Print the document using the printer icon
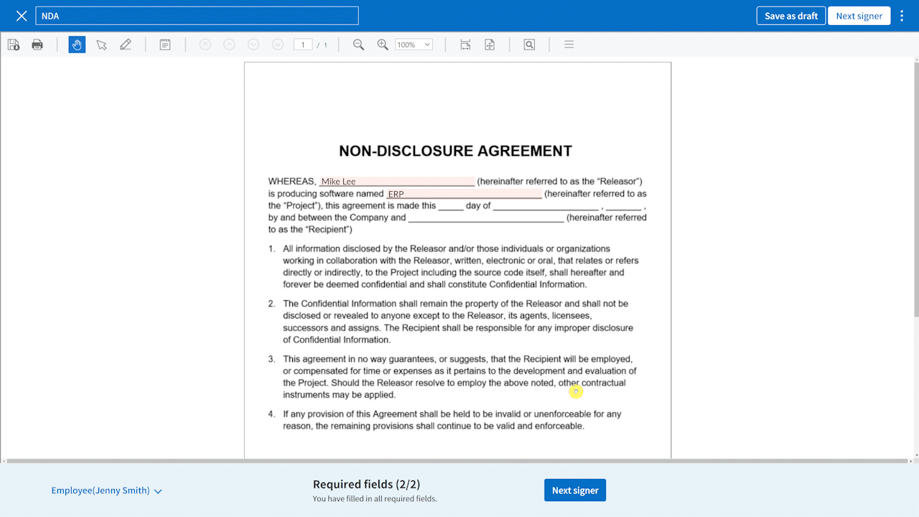The height and width of the screenshot is (517, 919). tap(37, 45)
